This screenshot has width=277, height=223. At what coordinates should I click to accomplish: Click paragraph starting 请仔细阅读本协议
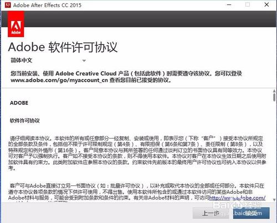(x=137, y=153)
